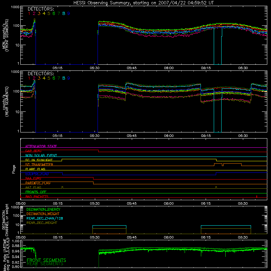Select the REAR_DEC_CHAN/128 legend entry
The width and height of the screenshot is (271, 271).
(x=45, y=218)
